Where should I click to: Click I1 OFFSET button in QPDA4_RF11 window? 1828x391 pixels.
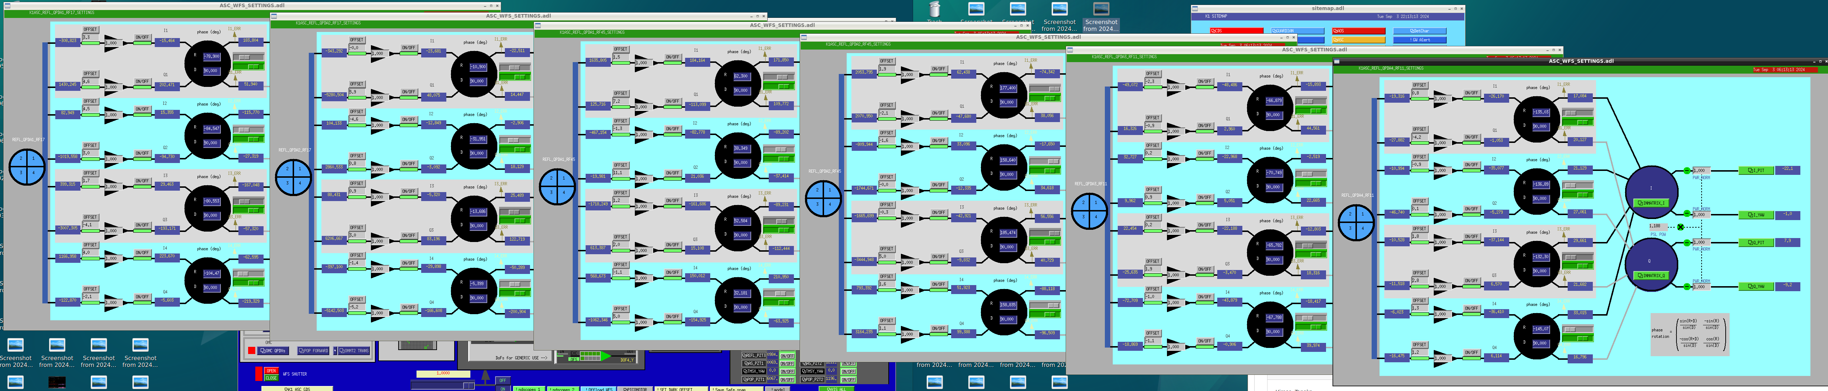point(1419,85)
